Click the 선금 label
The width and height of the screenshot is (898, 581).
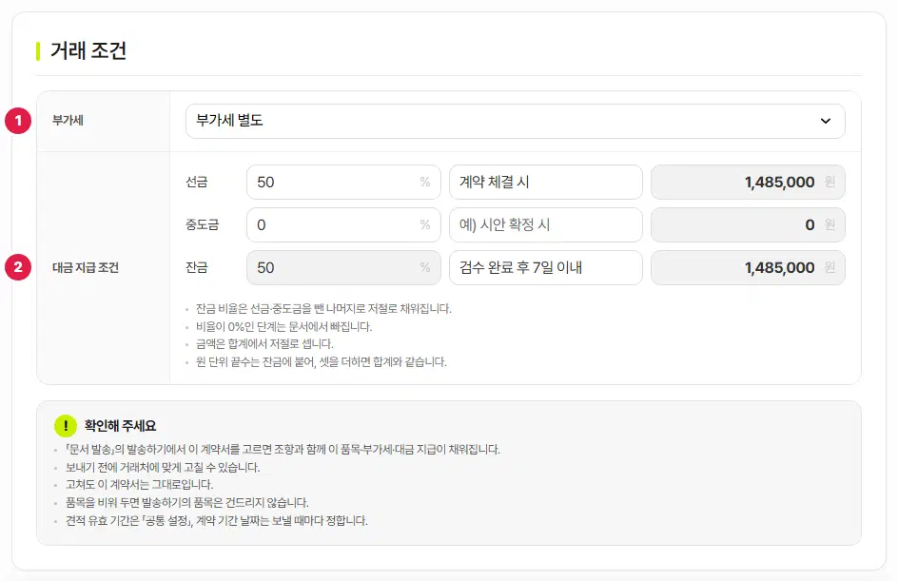point(196,182)
